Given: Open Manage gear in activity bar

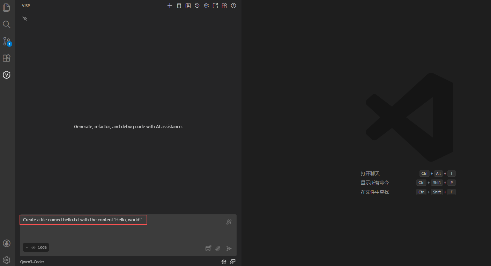Looking at the screenshot, I should click(x=7, y=260).
